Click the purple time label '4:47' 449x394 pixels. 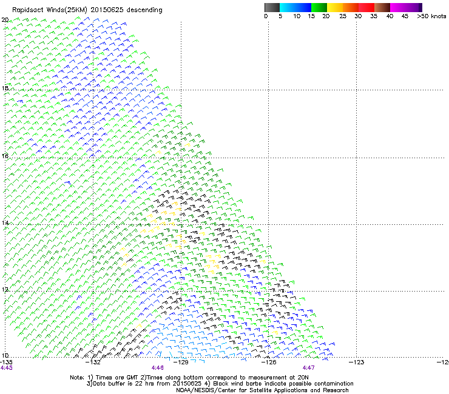[x=308, y=368]
